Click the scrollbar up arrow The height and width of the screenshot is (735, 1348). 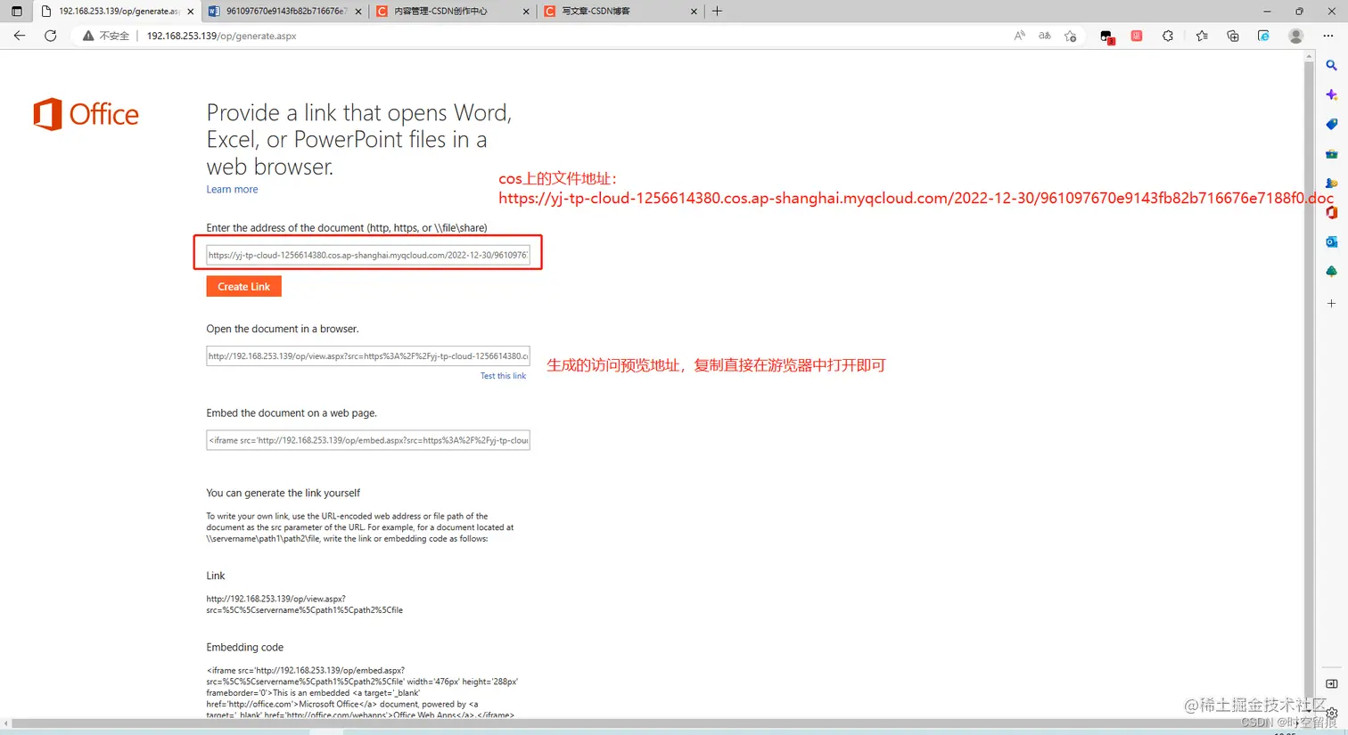(1309, 55)
